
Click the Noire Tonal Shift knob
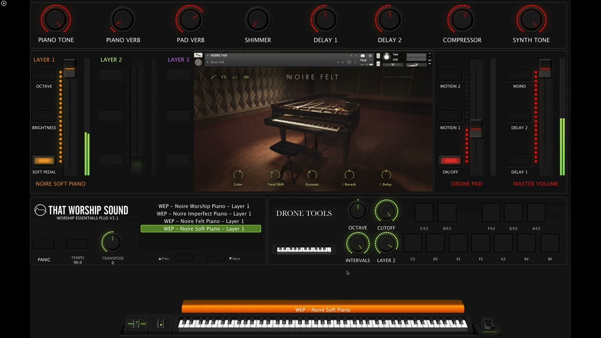275,175
